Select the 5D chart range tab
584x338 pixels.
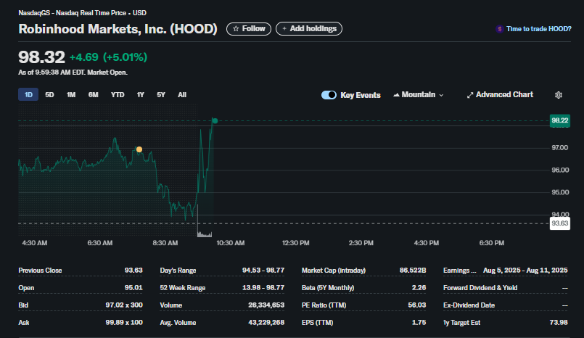click(x=49, y=95)
